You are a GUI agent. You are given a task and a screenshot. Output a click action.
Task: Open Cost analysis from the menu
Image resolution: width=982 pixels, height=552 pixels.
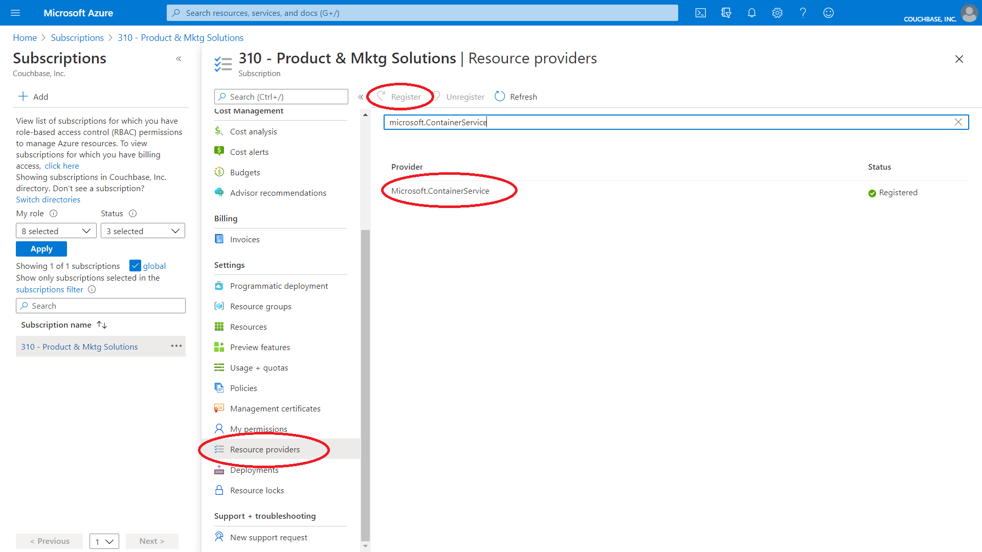tap(253, 131)
